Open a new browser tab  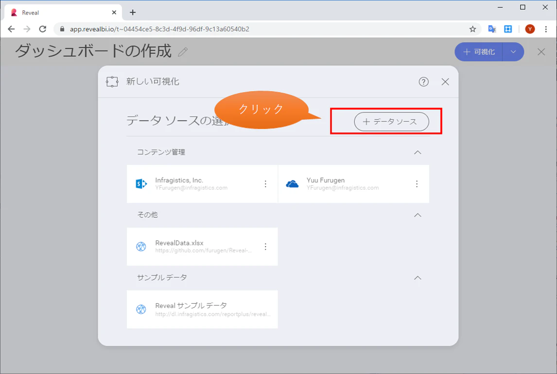point(133,13)
